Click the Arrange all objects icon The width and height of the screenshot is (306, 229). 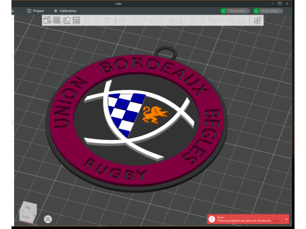pos(76,20)
